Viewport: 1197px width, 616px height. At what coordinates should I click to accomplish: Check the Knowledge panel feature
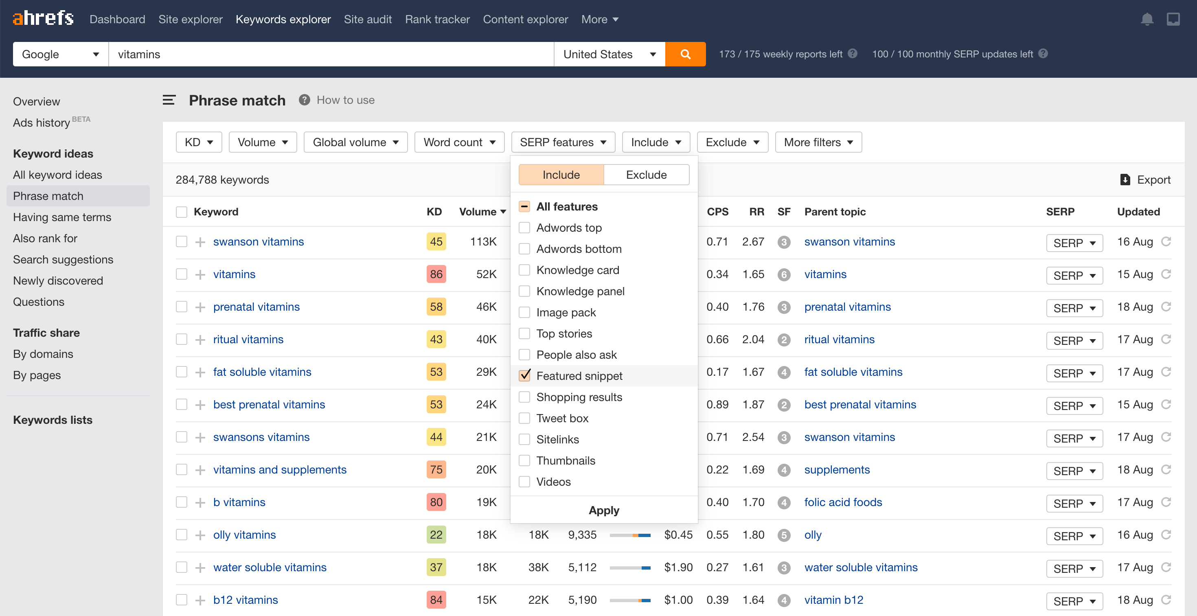(x=524, y=291)
